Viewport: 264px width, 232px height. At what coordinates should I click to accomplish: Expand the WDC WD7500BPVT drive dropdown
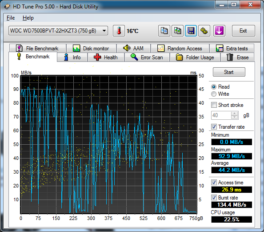(x=104, y=31)
